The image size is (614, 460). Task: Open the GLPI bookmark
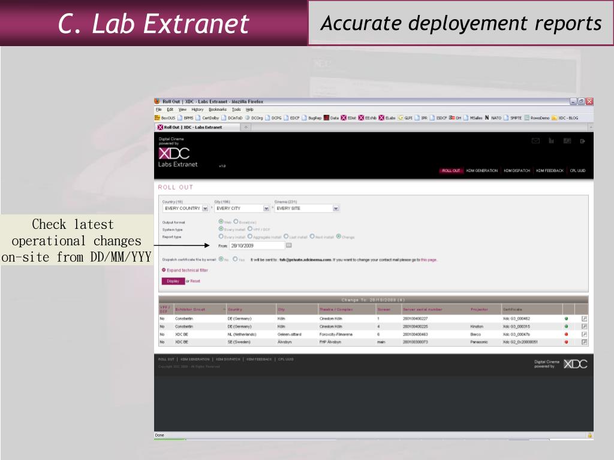click(405, 118)
